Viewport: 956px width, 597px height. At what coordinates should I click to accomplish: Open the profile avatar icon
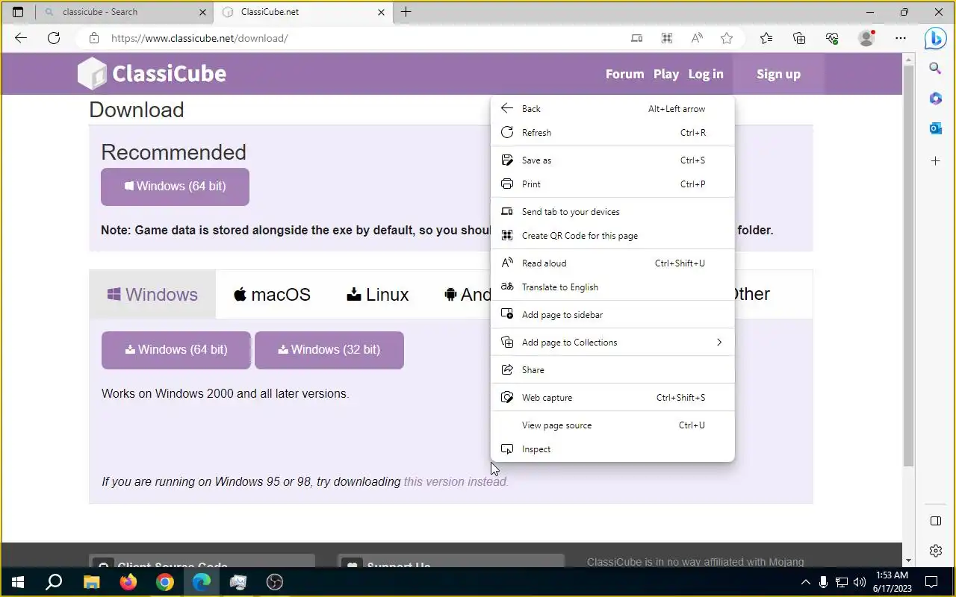(866, 38)
